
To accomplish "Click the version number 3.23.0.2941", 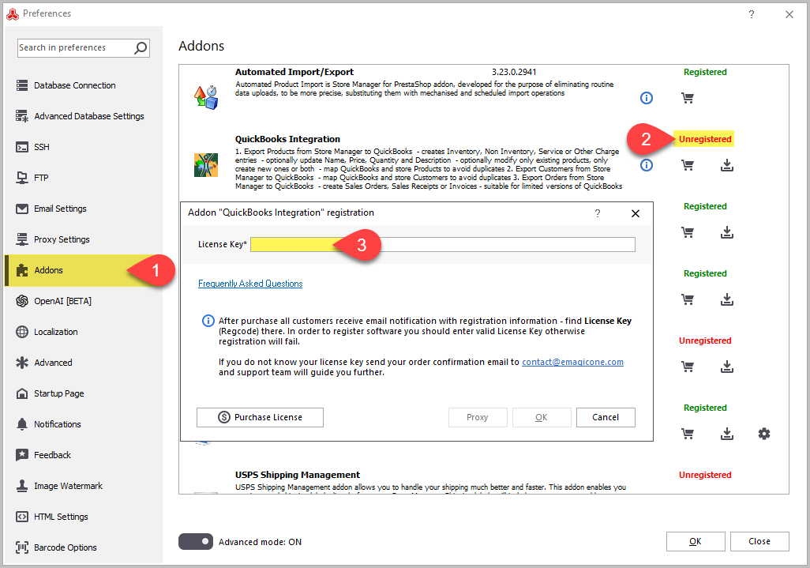I will click(514, 72).
